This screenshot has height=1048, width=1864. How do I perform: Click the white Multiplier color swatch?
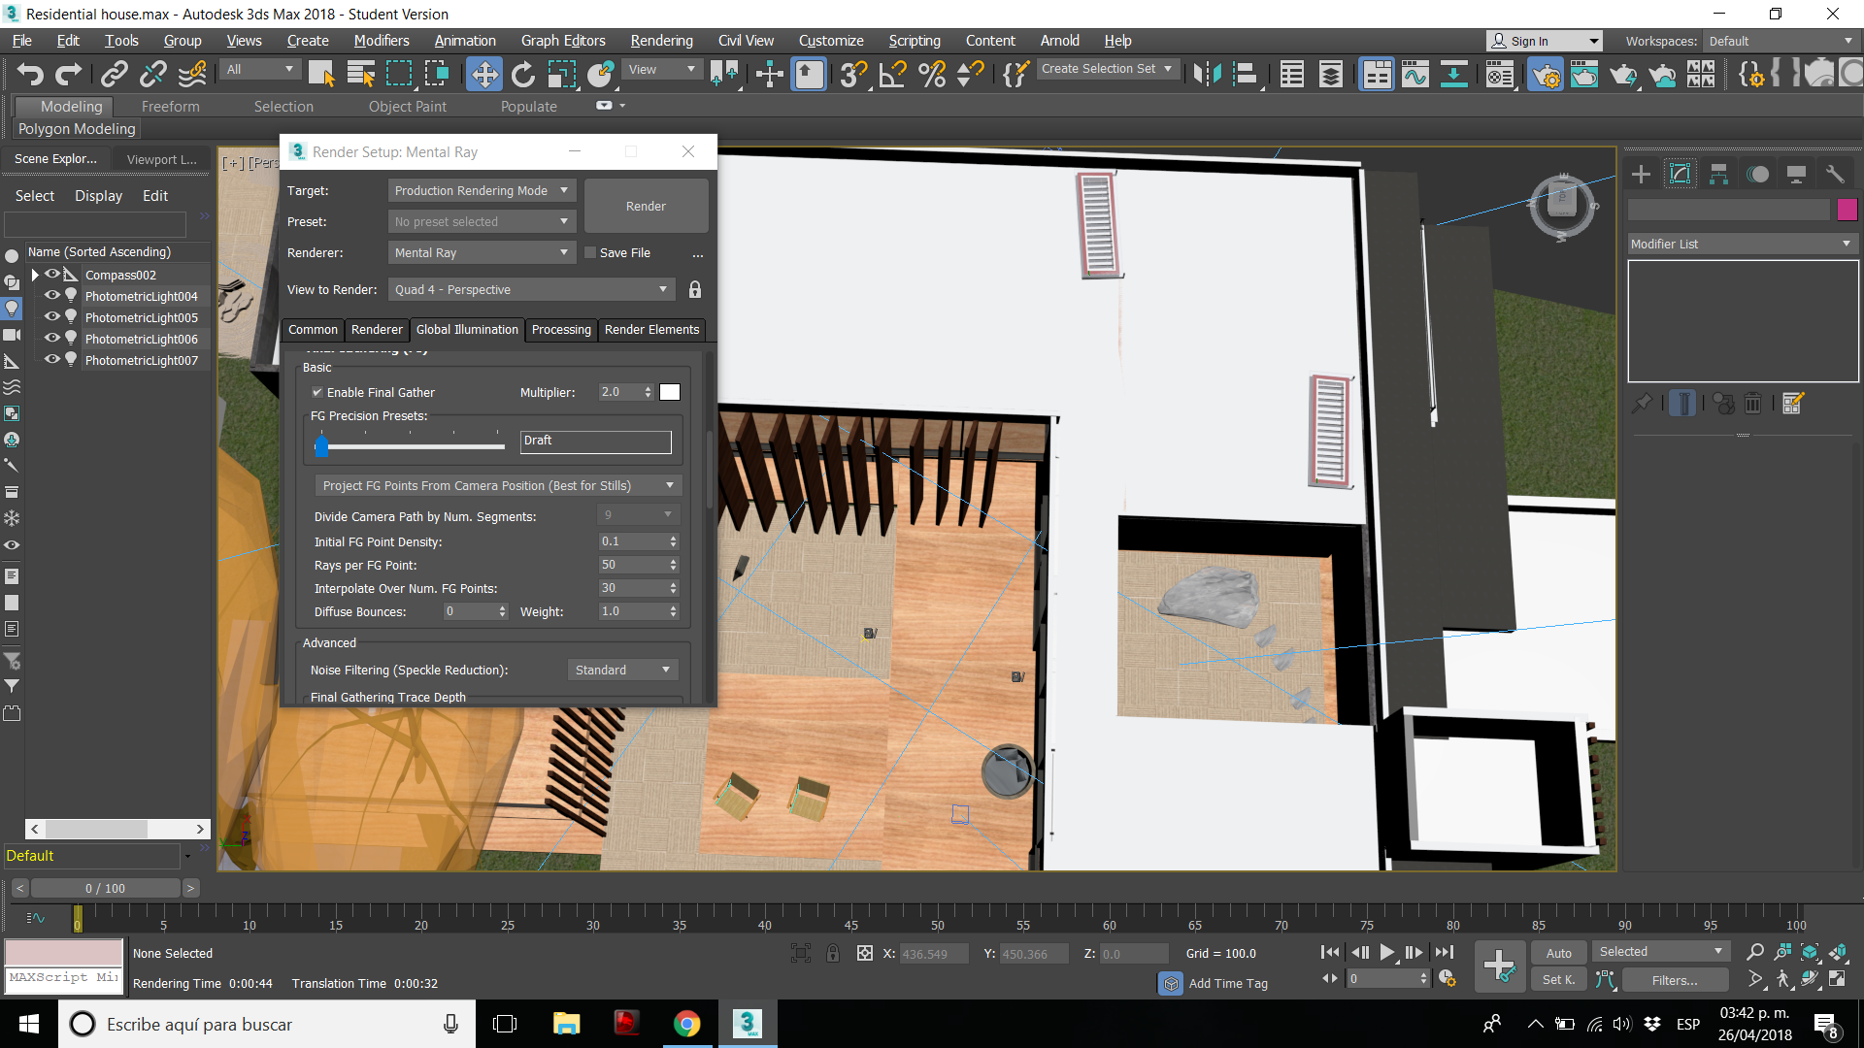coord(670,392)
